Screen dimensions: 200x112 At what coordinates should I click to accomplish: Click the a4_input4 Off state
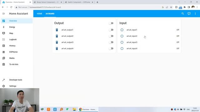pyautogui.click(x=178, y=49)
